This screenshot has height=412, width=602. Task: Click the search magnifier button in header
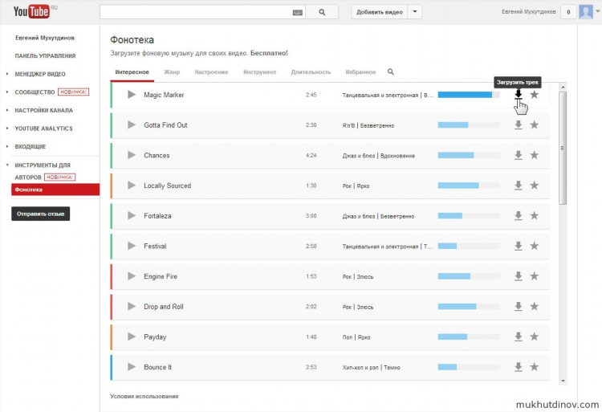(x=322, y=12)
